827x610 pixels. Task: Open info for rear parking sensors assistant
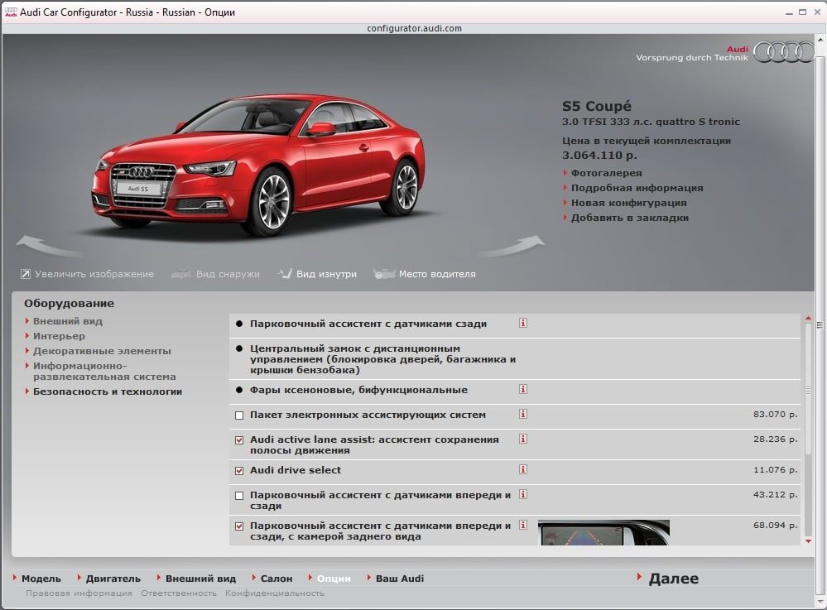(x=522, y=323)
